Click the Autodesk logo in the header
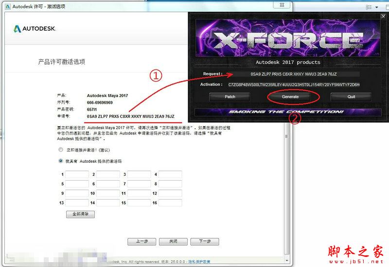The image size is (389, 267). tap(35, 29)
